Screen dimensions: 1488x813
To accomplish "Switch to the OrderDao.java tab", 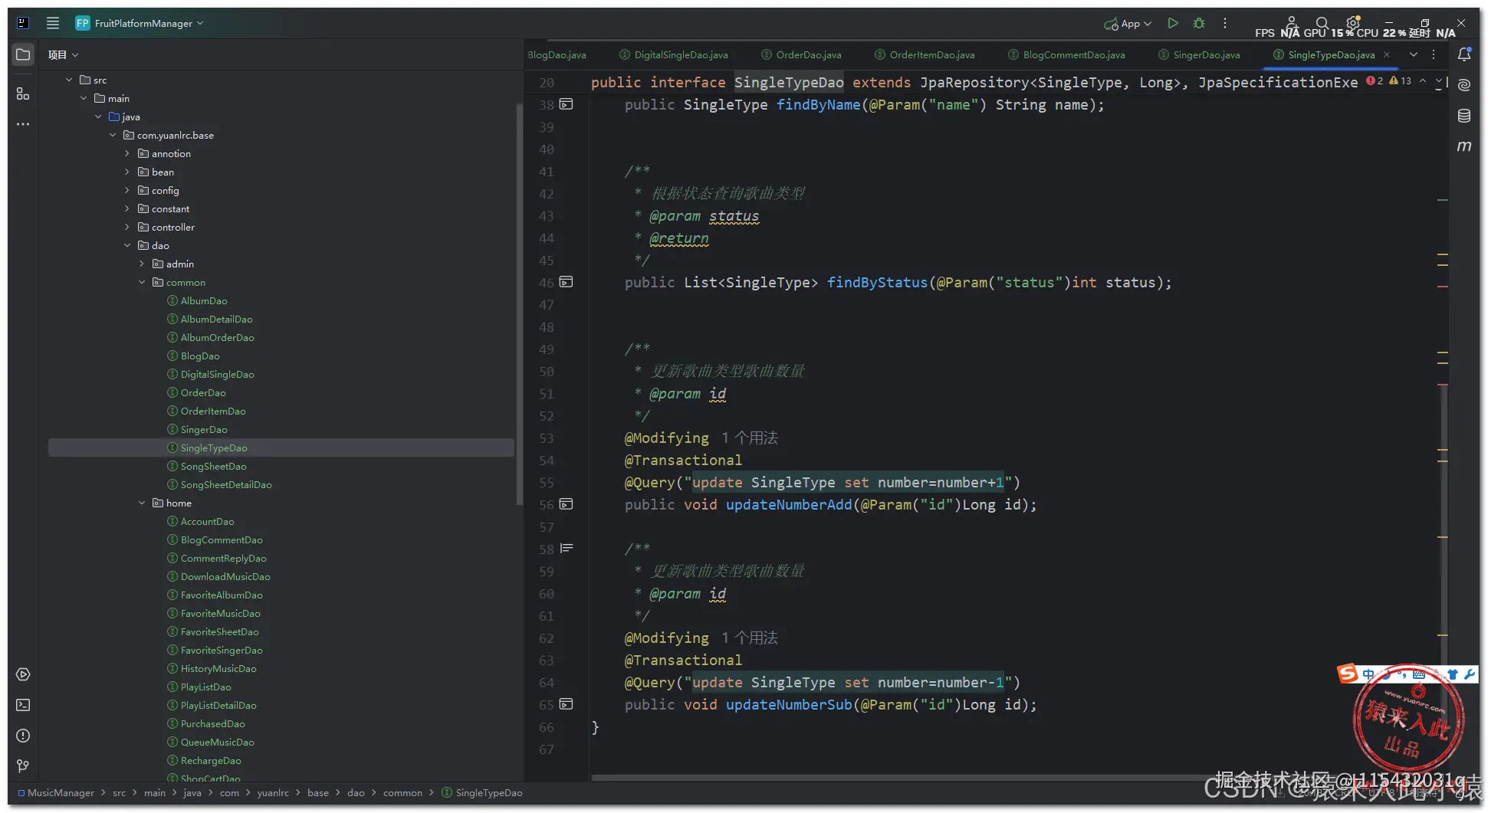I will (801, 54).
